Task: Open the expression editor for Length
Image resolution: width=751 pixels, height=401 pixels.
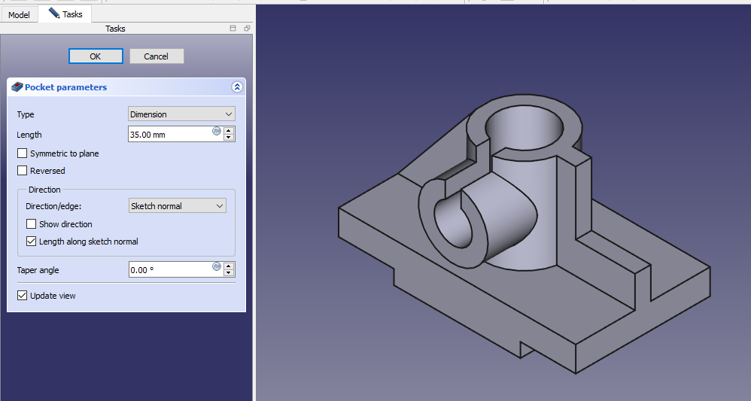Action: click(x=217, y=131)
